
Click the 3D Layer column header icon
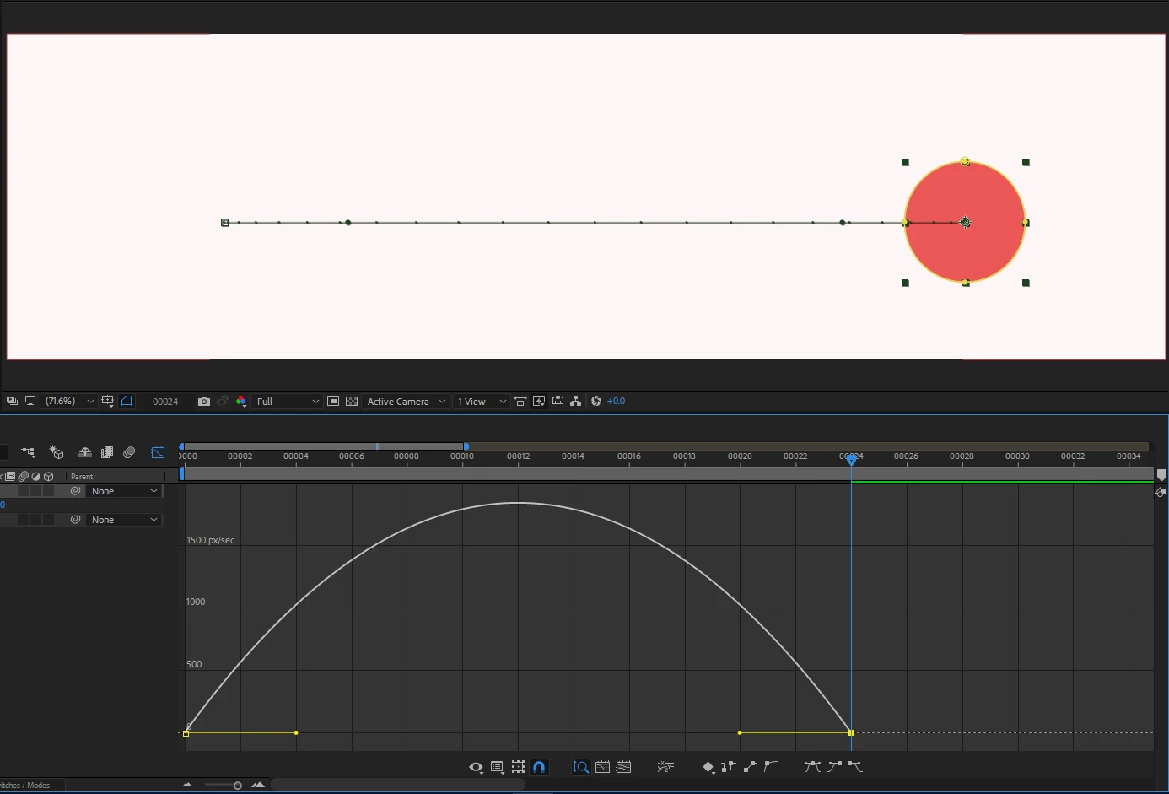(49, 476)
